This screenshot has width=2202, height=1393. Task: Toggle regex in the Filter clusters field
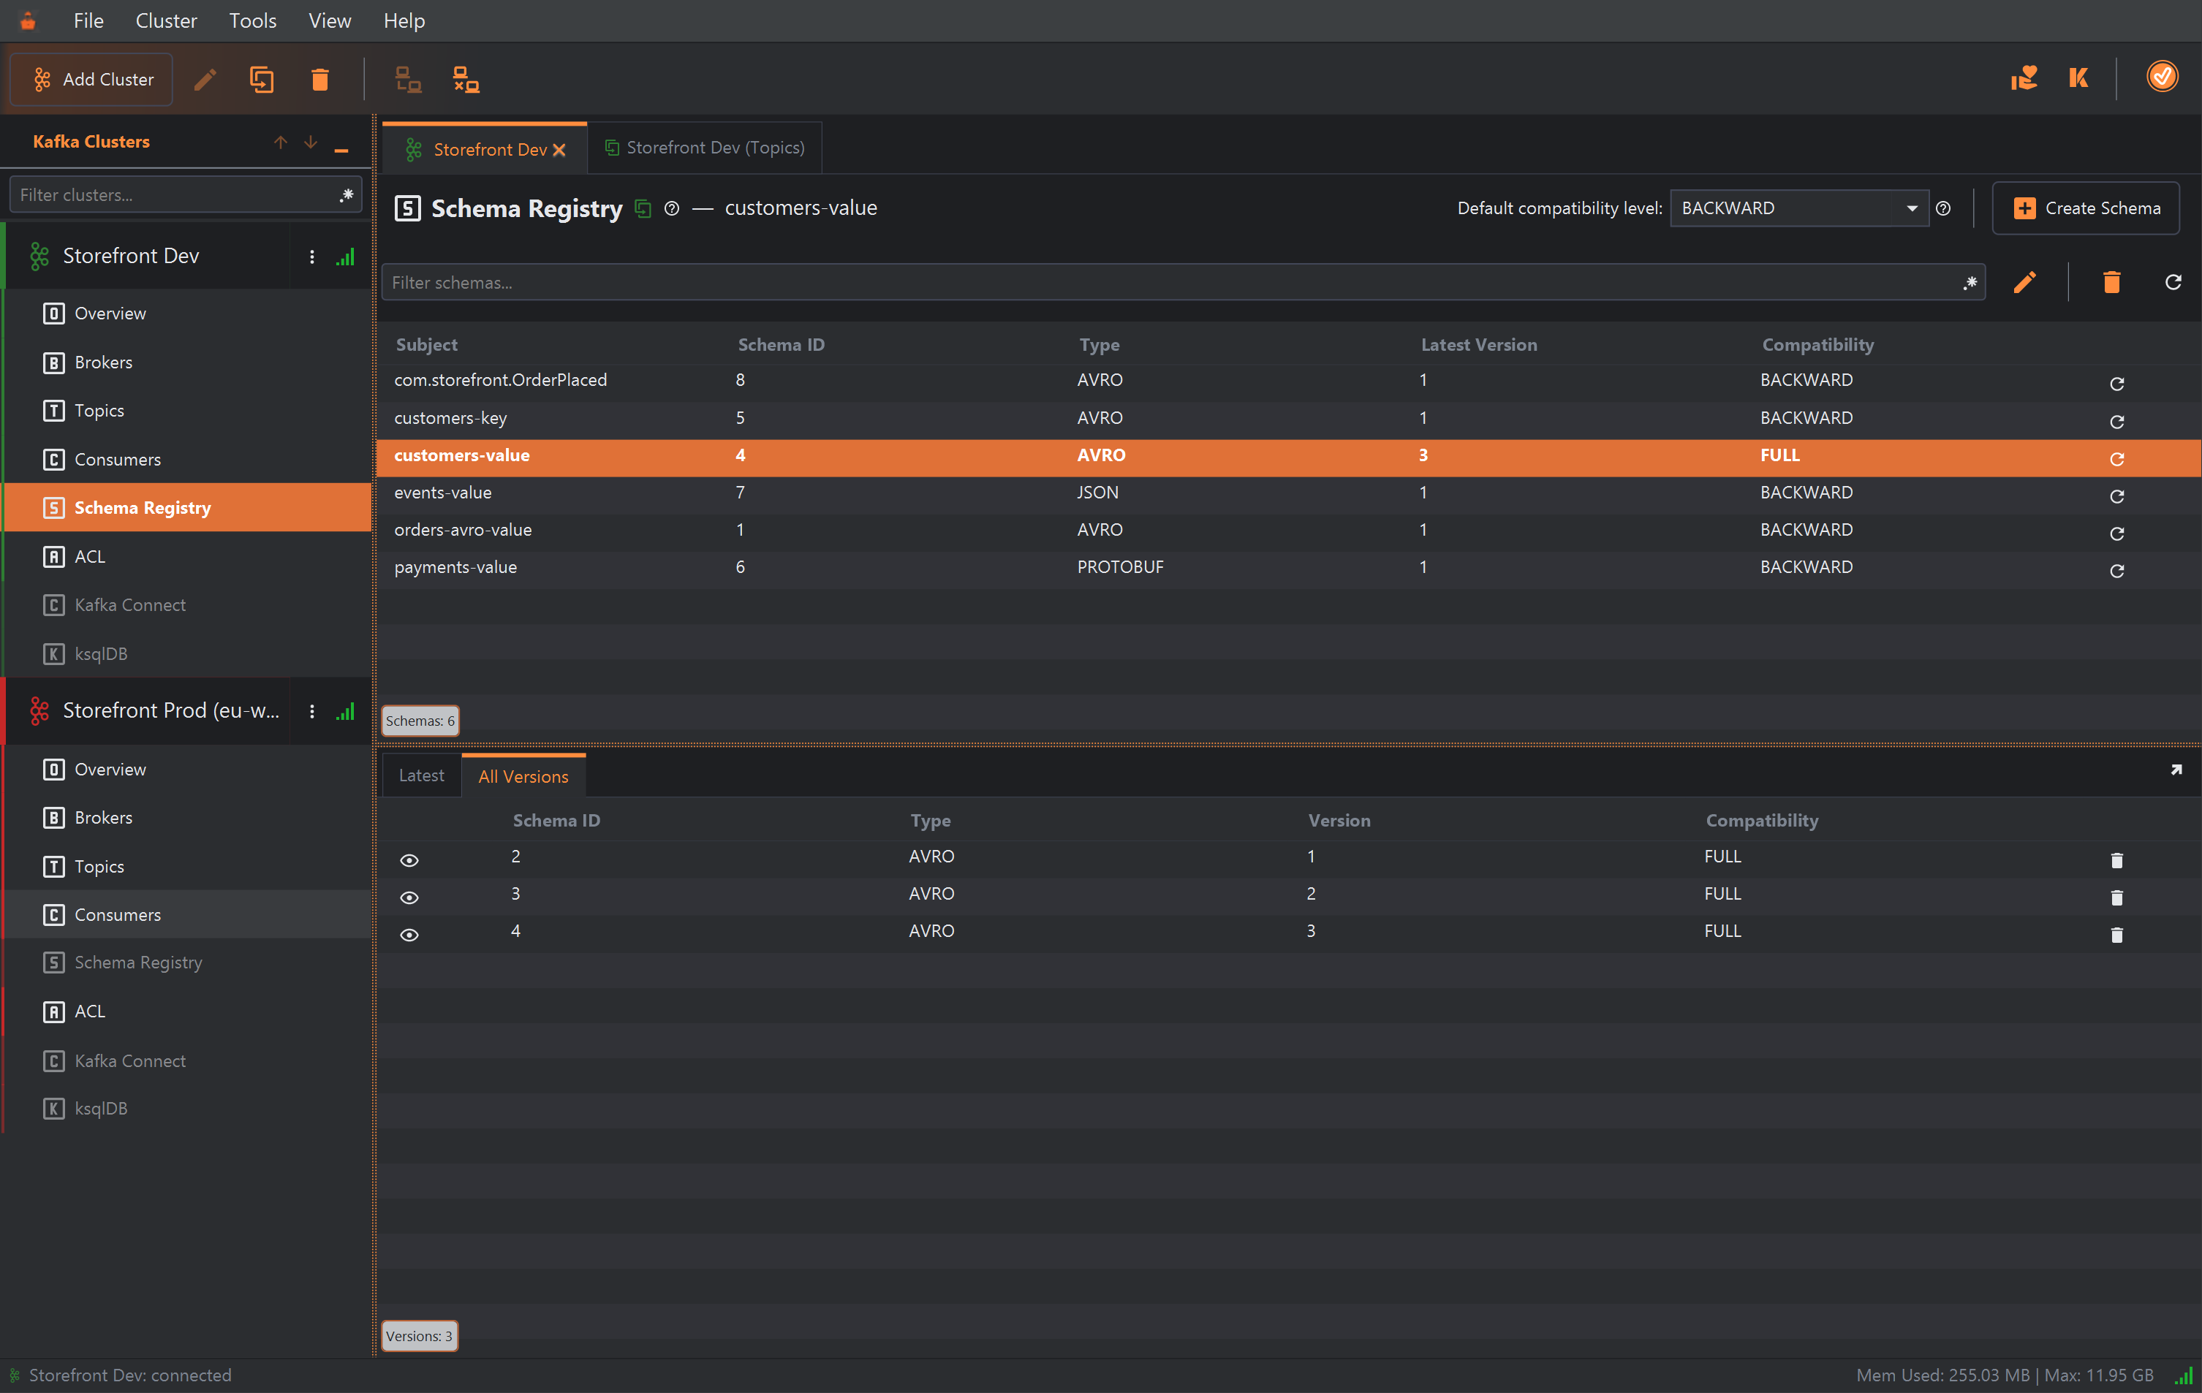point(347,194)
